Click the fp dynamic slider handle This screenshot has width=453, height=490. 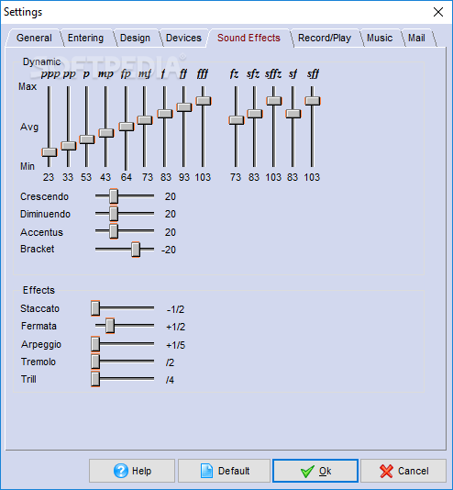pos(127,127)
